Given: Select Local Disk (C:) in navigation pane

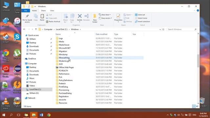Looking at the screenshot, I should (x=35, y=89).
